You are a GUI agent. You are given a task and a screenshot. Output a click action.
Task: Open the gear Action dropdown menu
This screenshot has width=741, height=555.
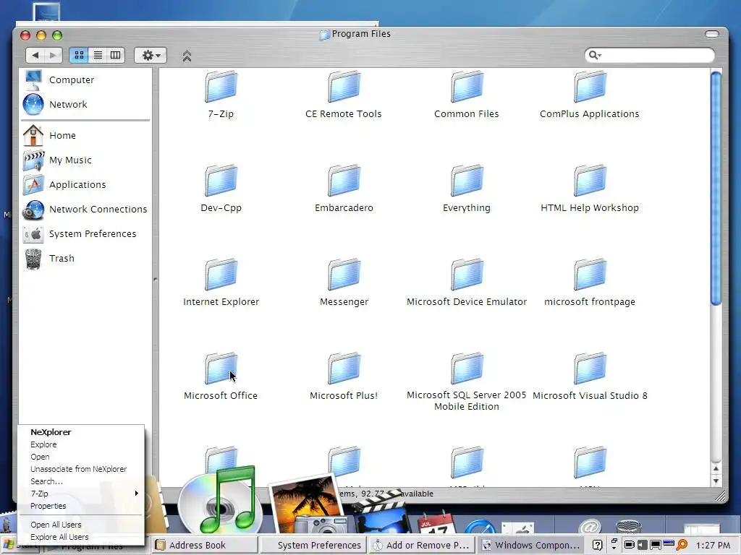[151, 55]
